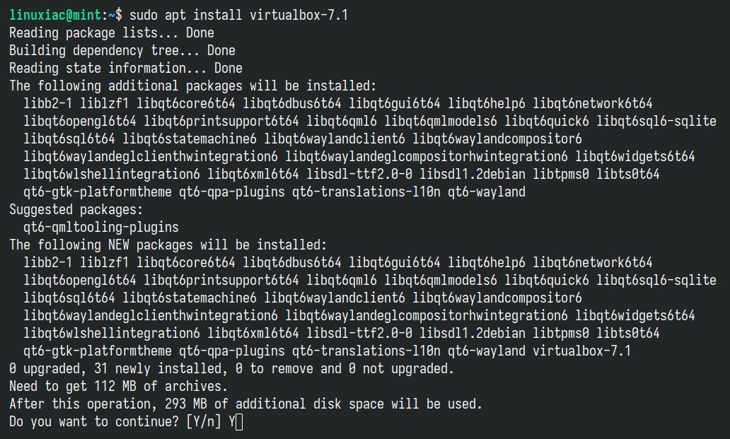Image resolution: width=730 pixels, height=439 pixels.
Task: Click the Suggested packages heading
Action: click(76, 210)
